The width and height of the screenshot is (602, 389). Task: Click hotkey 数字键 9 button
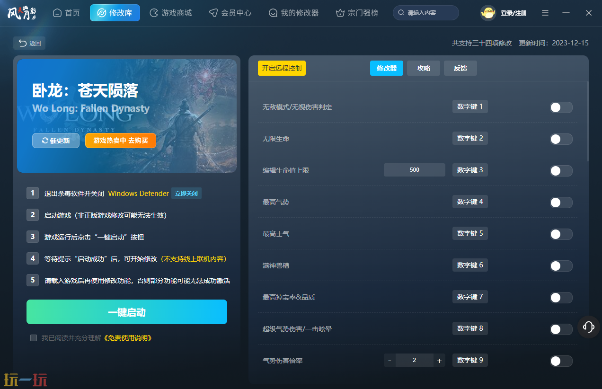pos(470,360)
